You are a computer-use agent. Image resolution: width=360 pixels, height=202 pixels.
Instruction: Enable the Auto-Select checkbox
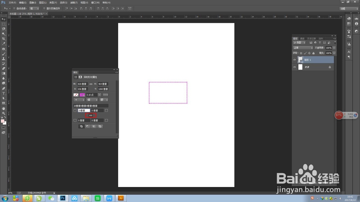(x=14, y=9)
